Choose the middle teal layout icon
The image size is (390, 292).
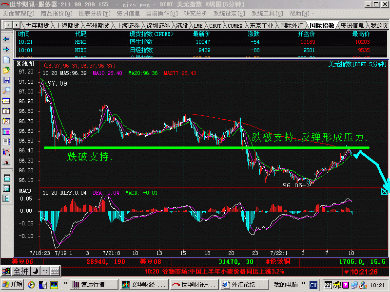click(x=6, y=188)
